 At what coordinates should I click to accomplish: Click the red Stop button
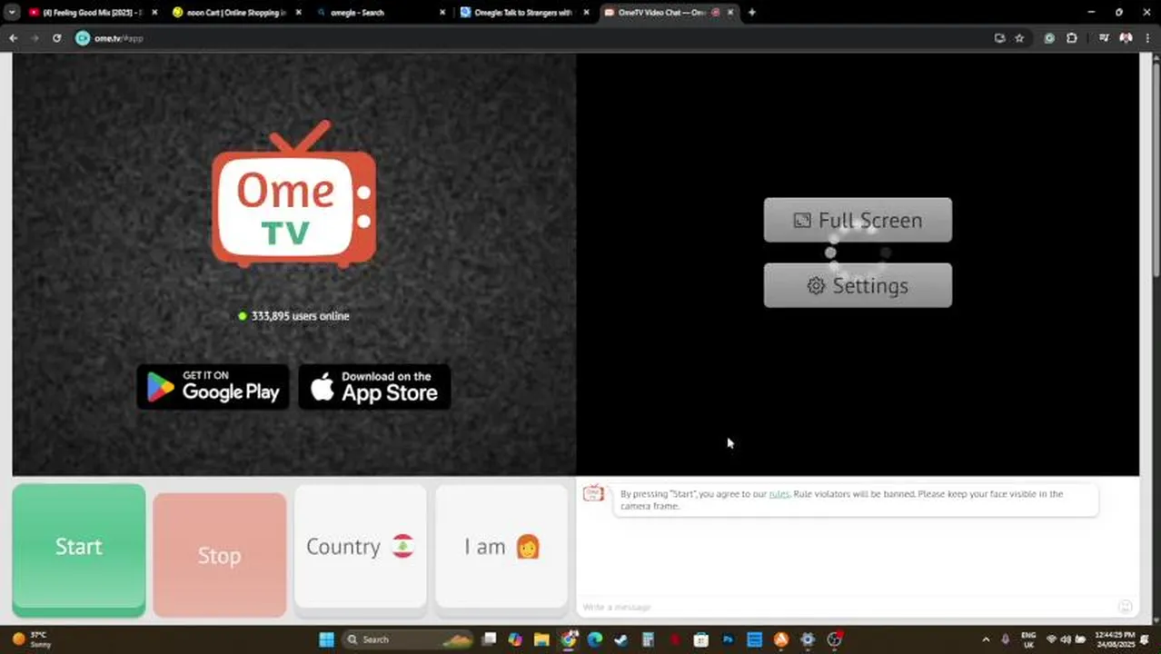tap(219, 554)
